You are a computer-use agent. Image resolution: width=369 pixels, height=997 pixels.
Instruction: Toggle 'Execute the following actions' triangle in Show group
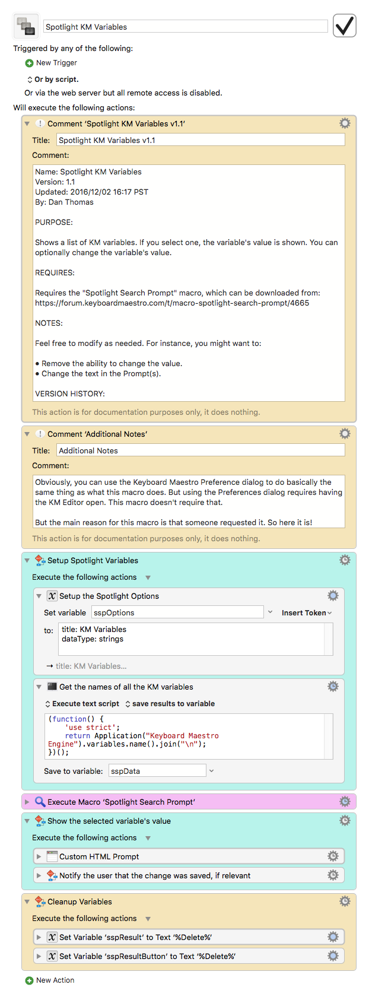pos(148,838)
